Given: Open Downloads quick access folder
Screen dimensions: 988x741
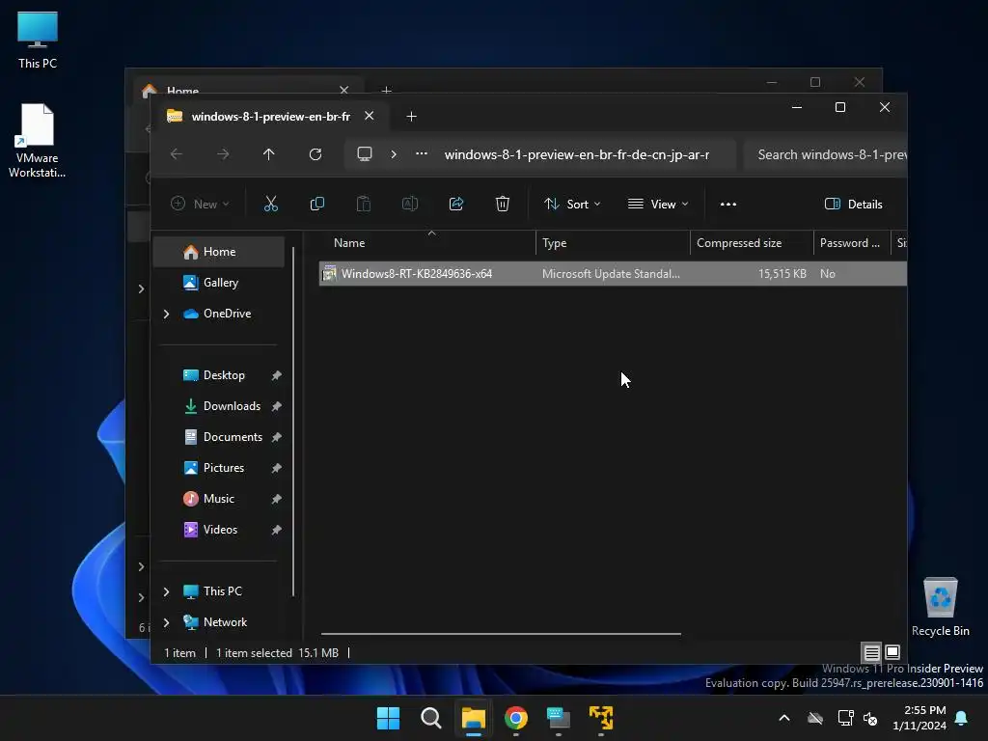Looking at the screenshot, I should pyautogui.click(x=223, y=406).
